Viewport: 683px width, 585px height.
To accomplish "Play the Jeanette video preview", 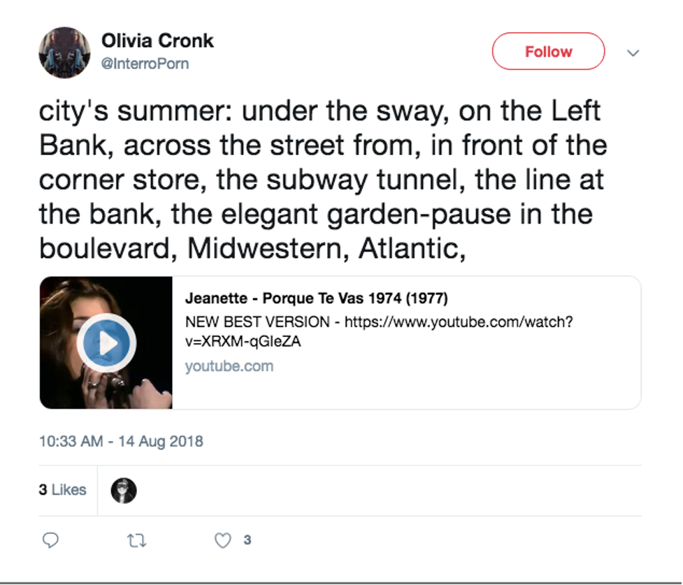I will tap(106, 342).
